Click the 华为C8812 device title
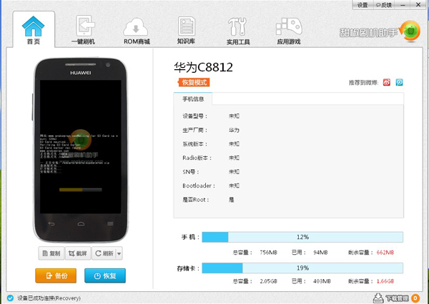Screen dimensions: 429x304 (203, 67)
